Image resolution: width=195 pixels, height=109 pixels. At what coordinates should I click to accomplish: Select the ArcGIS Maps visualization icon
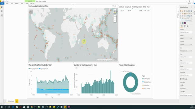[x=183, y=23]
